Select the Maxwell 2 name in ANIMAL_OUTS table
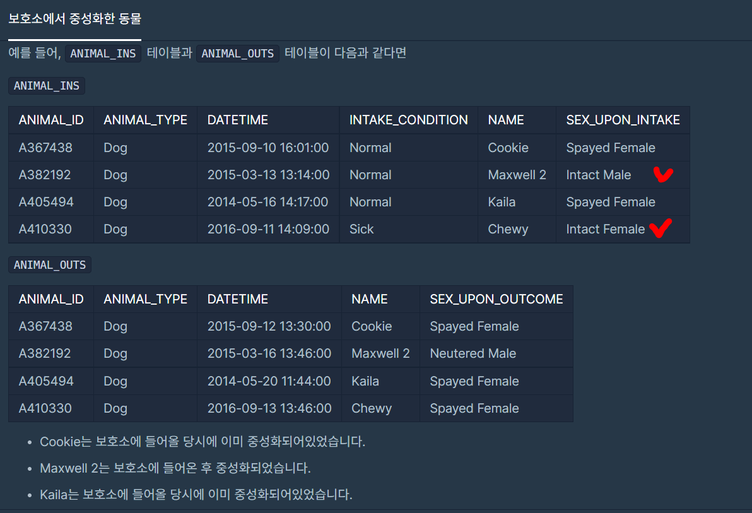752x513 pixels. 381,353
